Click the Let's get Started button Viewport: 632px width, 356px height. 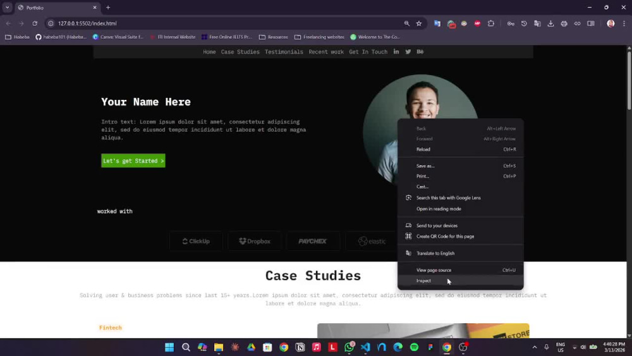(133, 161)
